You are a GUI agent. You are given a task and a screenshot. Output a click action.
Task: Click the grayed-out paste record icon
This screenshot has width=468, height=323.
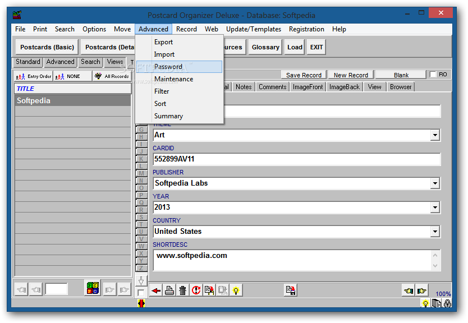click(223, 290)
